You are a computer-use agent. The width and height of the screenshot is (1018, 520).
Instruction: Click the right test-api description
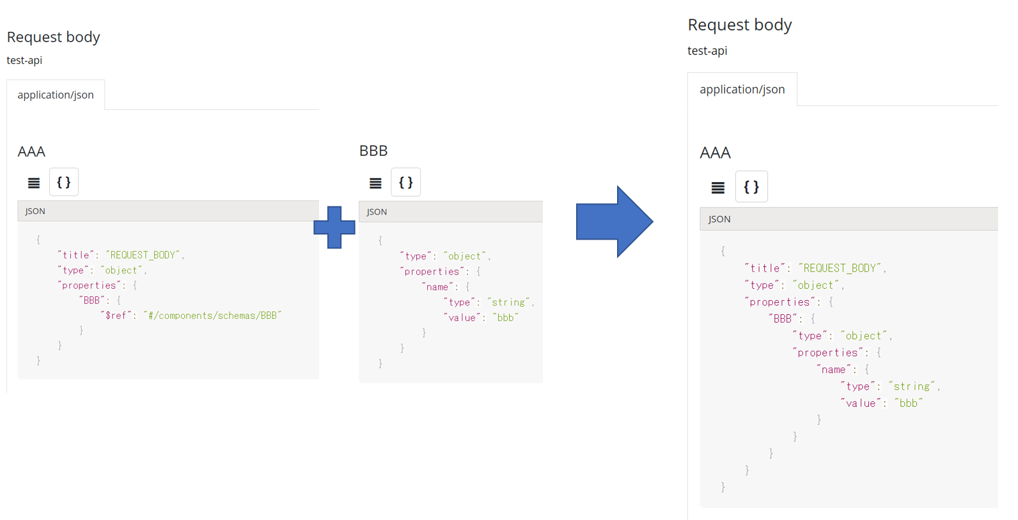click(707, 51)
